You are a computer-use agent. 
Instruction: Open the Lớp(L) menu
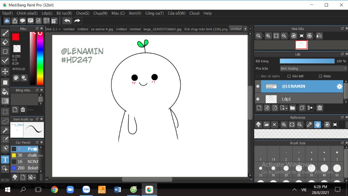pyautogui.click(x=47, y=13)
